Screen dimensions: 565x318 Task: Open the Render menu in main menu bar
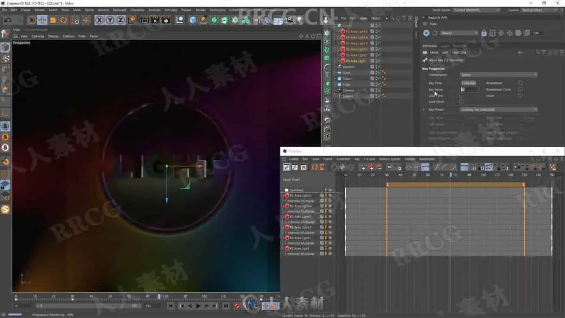201,10
